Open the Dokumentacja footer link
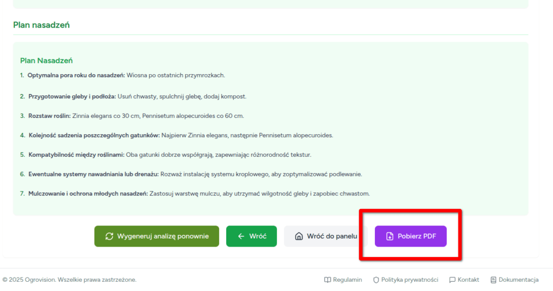The image size is (553, 291). coord(518,280)
